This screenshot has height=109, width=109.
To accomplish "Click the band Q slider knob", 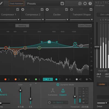I will 31,99.
